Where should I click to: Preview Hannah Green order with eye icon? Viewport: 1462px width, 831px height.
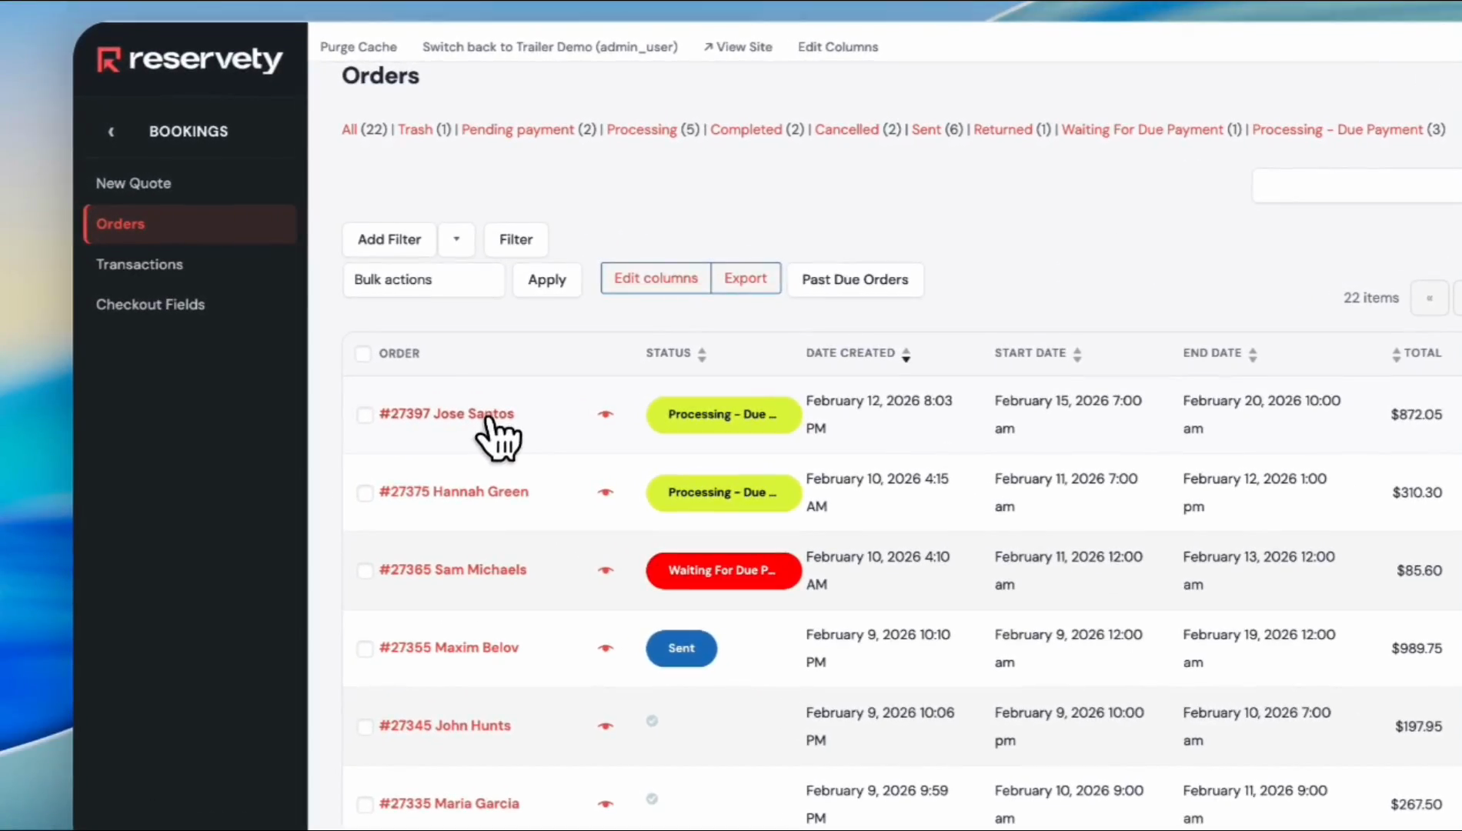[606, 492]
